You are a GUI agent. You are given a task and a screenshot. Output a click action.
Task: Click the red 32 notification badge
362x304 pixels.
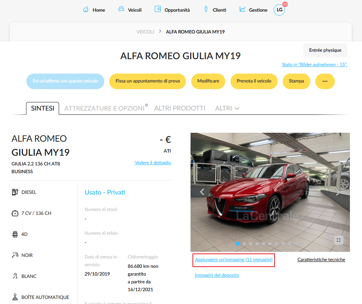click(285, 4)
